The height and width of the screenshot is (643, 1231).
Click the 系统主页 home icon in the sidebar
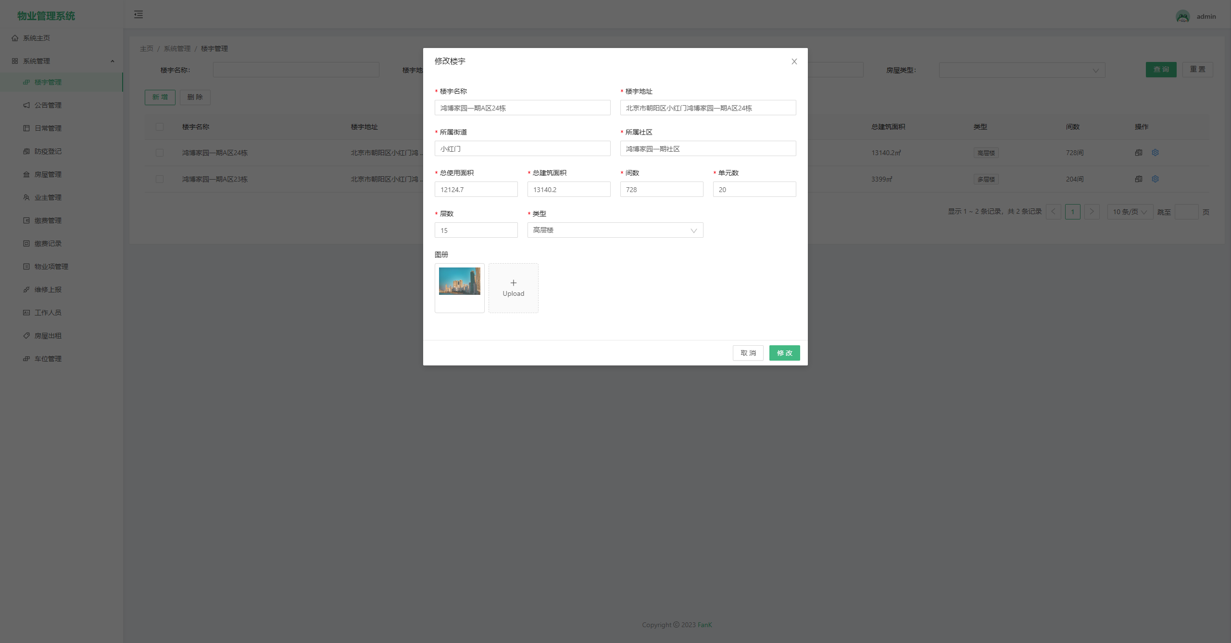[x=15, y=38]
